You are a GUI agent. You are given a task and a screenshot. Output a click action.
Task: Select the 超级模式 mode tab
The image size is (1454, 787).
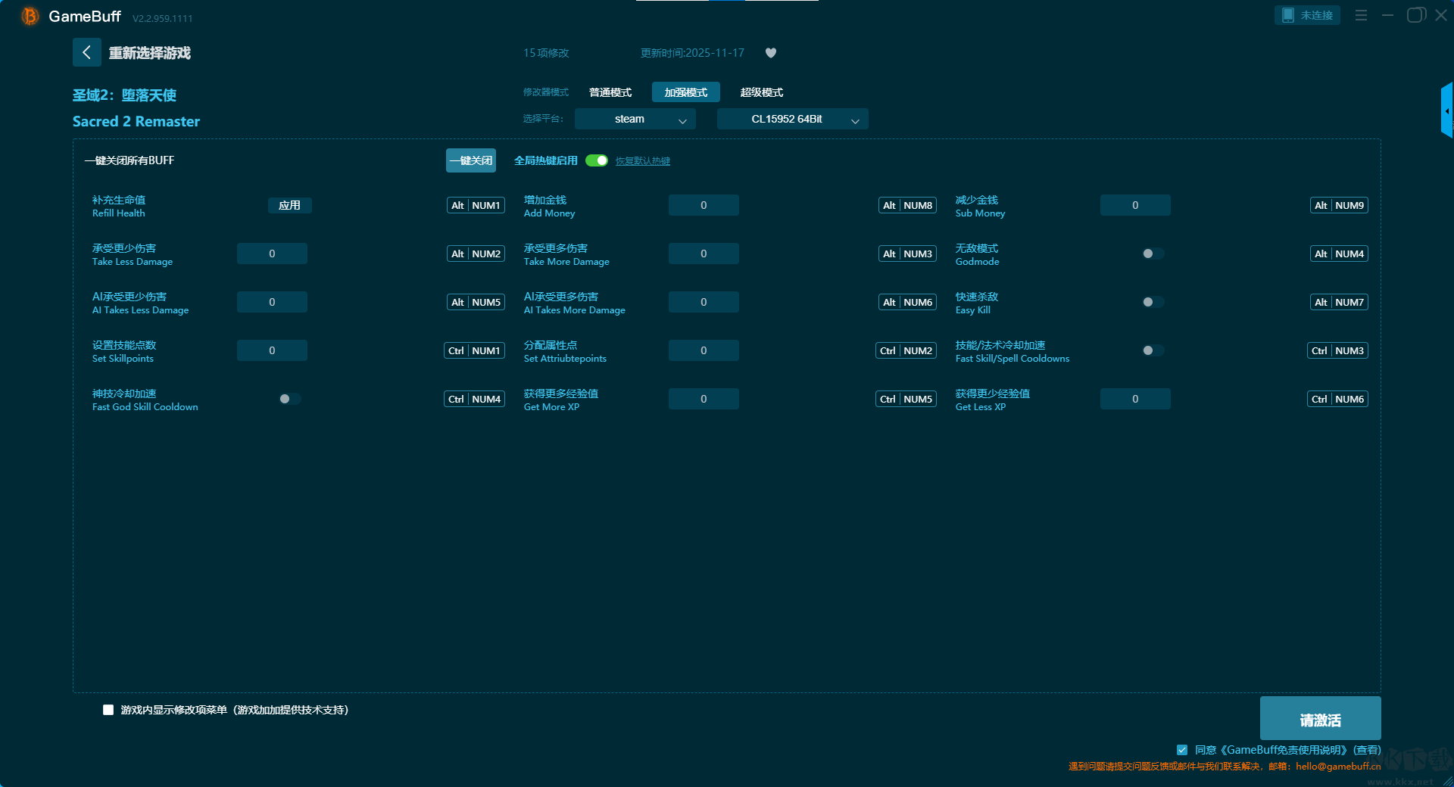[x=762, y=92]
